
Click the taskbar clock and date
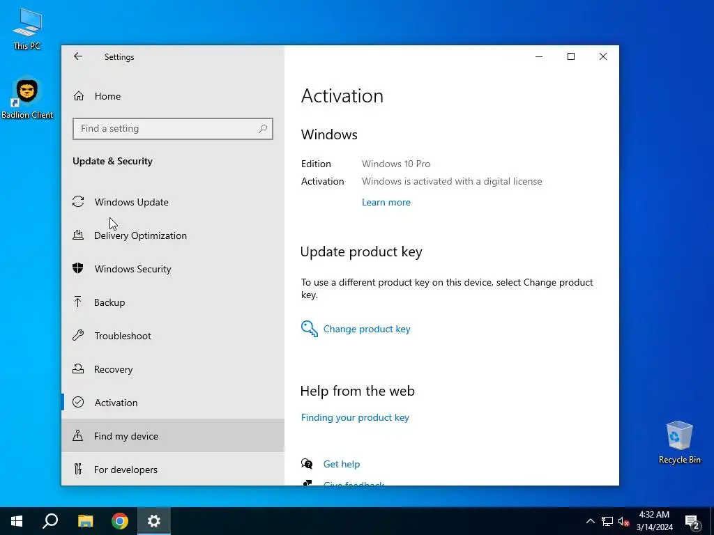(654, 521)
